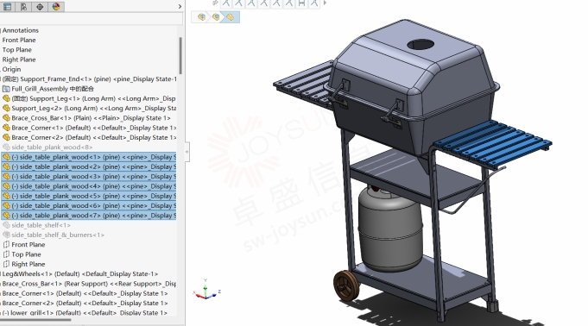Select side_table_plank_wood<1> in the tree
Screen dimensions: 588x326
point(88,157)
